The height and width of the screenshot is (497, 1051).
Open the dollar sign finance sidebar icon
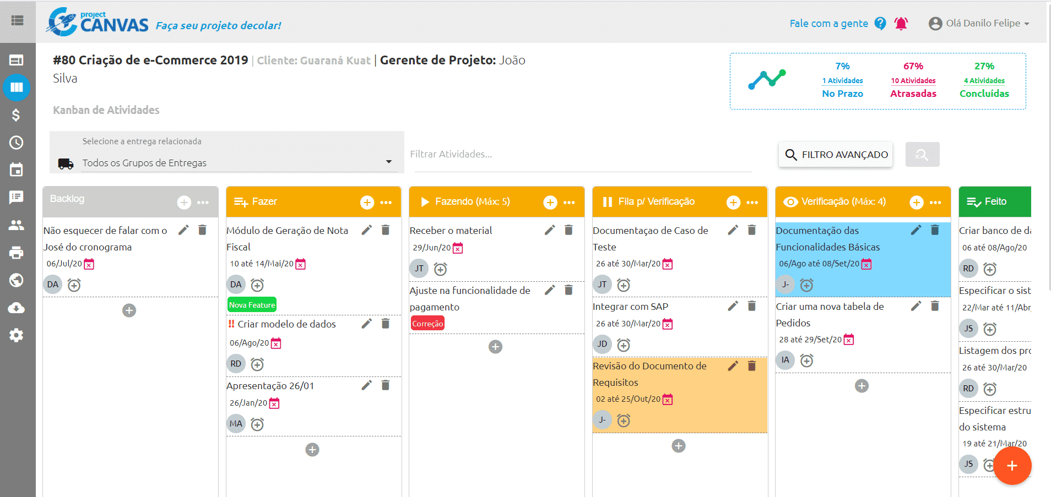17,114
